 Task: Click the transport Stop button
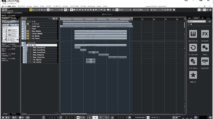(x=95, y=117)
